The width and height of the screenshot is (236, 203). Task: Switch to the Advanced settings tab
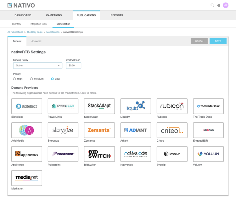tap(36, 41)
